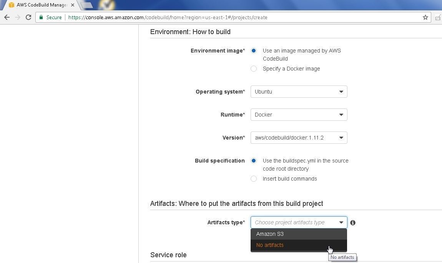Reload the CodeBuild page
The height and width of the screenshot is (263, 442).
pos(28,17)
